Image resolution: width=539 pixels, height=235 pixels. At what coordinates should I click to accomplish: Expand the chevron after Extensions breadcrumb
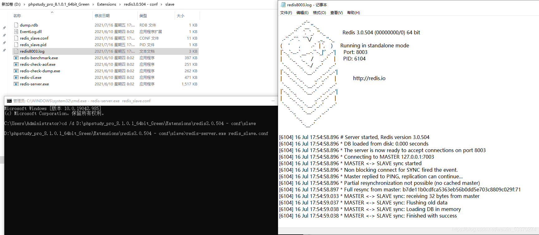120,4
